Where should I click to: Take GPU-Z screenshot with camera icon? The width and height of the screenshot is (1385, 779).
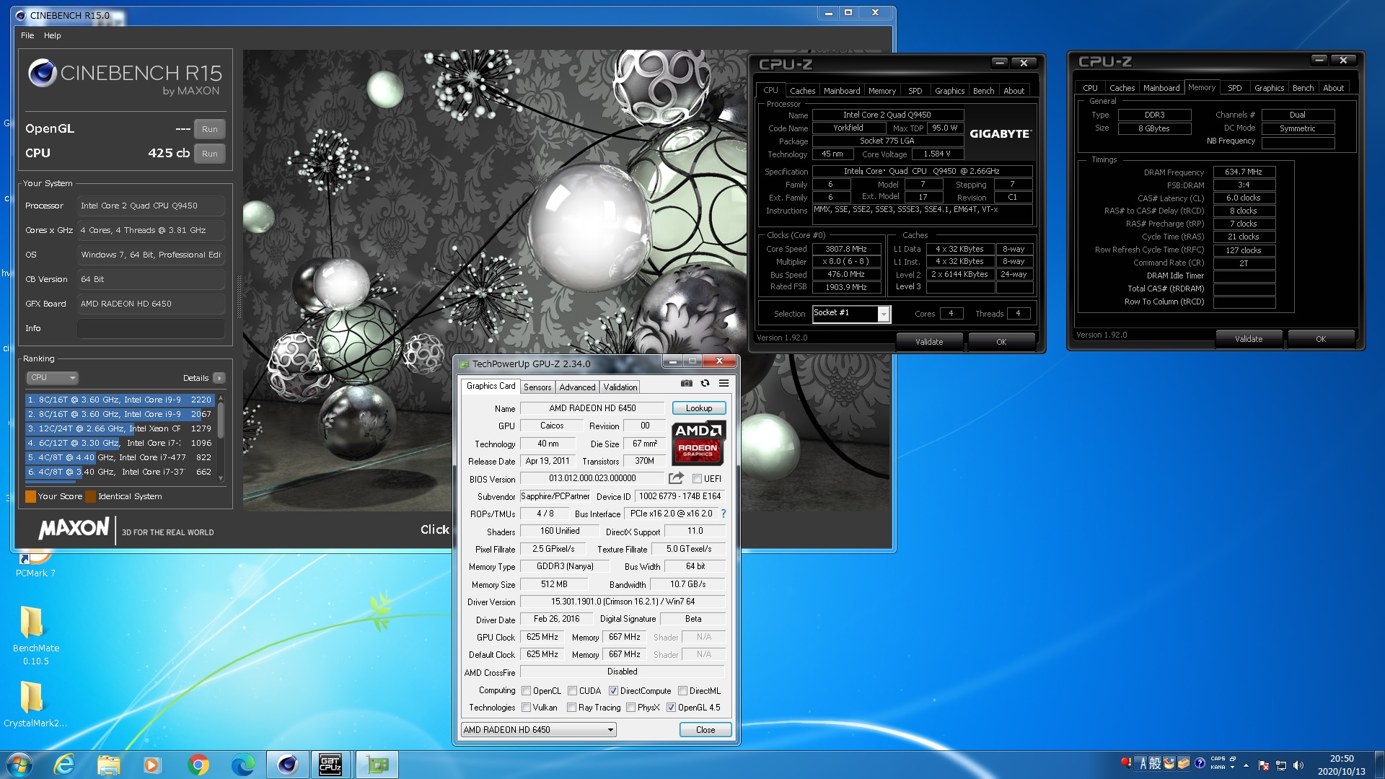tap(686, 383)
